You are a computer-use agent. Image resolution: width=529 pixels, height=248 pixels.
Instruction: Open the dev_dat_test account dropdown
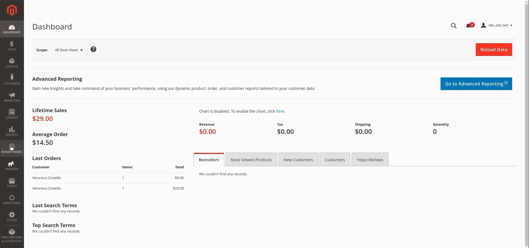[497, 25]
